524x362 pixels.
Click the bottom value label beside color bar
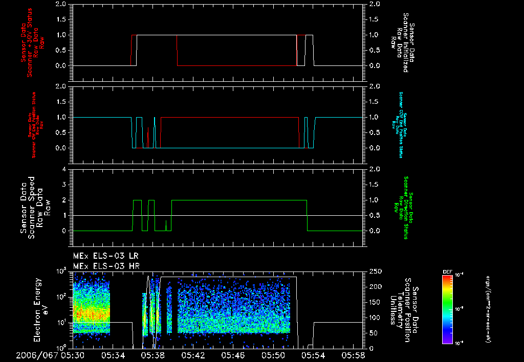click(460, 343)
